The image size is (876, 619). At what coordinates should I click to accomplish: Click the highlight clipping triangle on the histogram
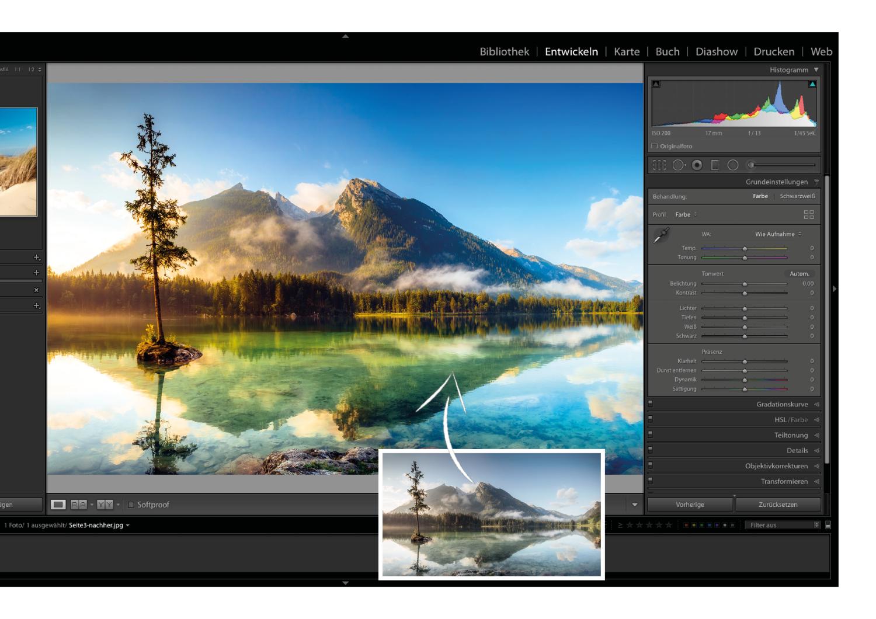point(812,84)
